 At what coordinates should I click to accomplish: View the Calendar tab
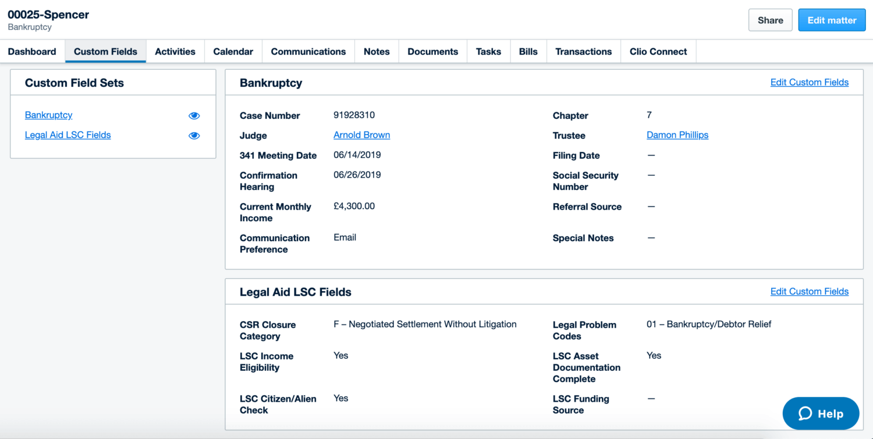click(x=233, y=51)
